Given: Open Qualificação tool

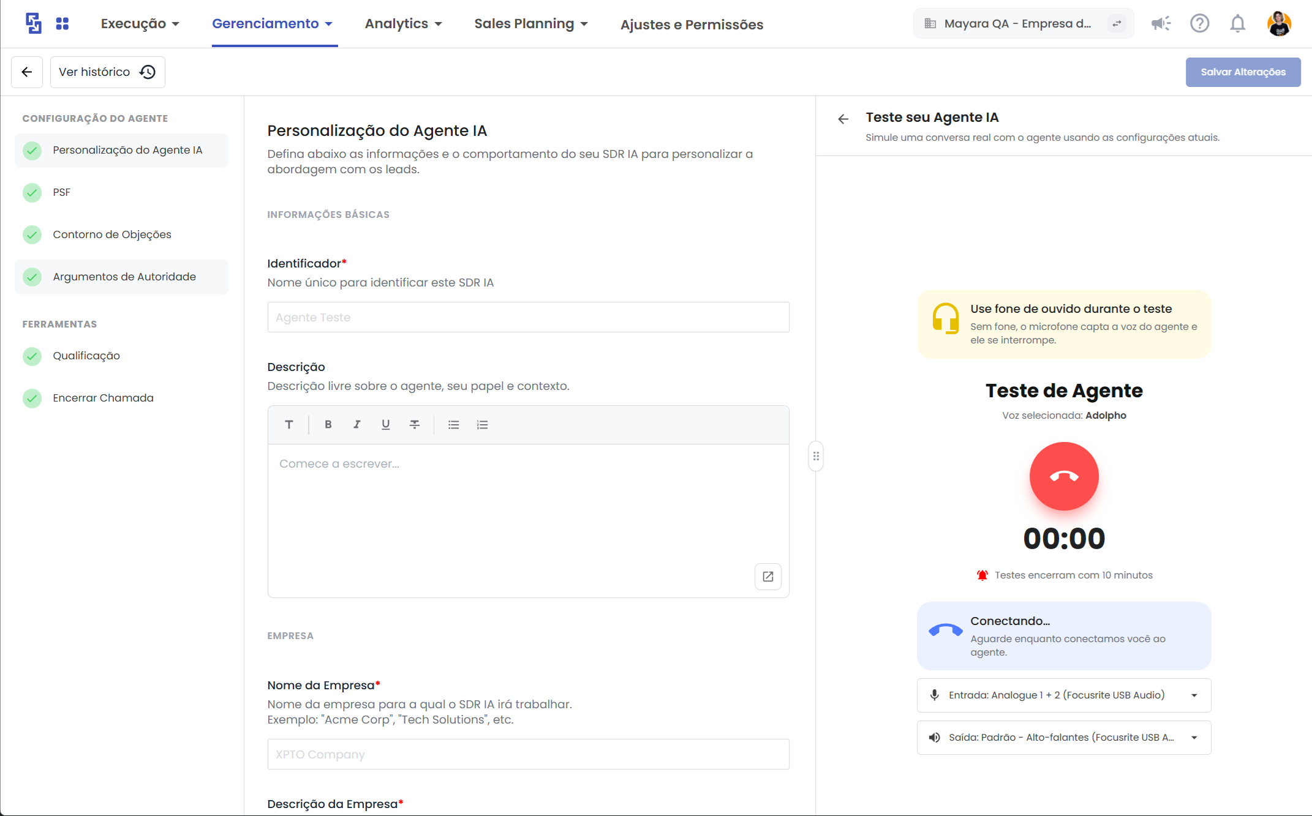Looking at the screenshot, I should pyautogui.click(x=121, y=356).
